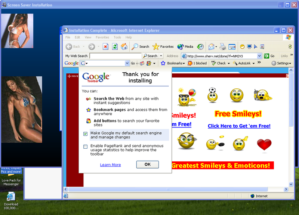Image resolution: width=299 pixels, height=215 pixels.
Task: Go to the Home page icon
Action: pyautogui.click(x=124, y=47)
